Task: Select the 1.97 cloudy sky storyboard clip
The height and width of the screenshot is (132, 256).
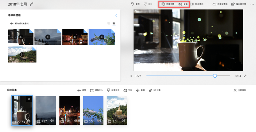Action: coord(46,111)
